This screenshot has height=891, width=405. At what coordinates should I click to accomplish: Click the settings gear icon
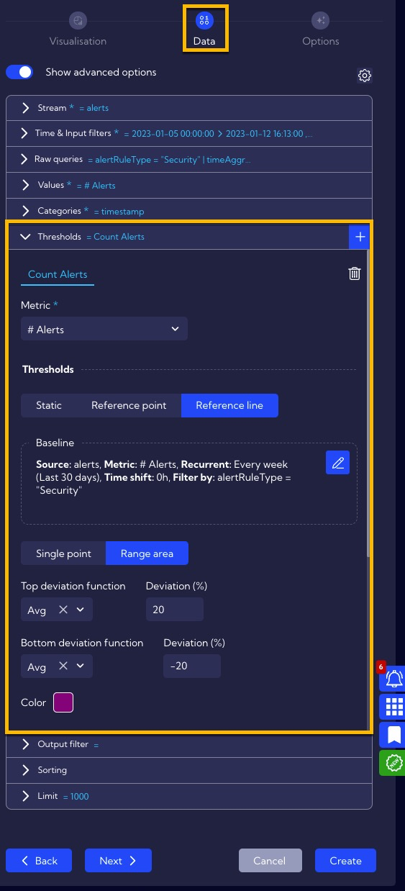(x=365, y=76)
